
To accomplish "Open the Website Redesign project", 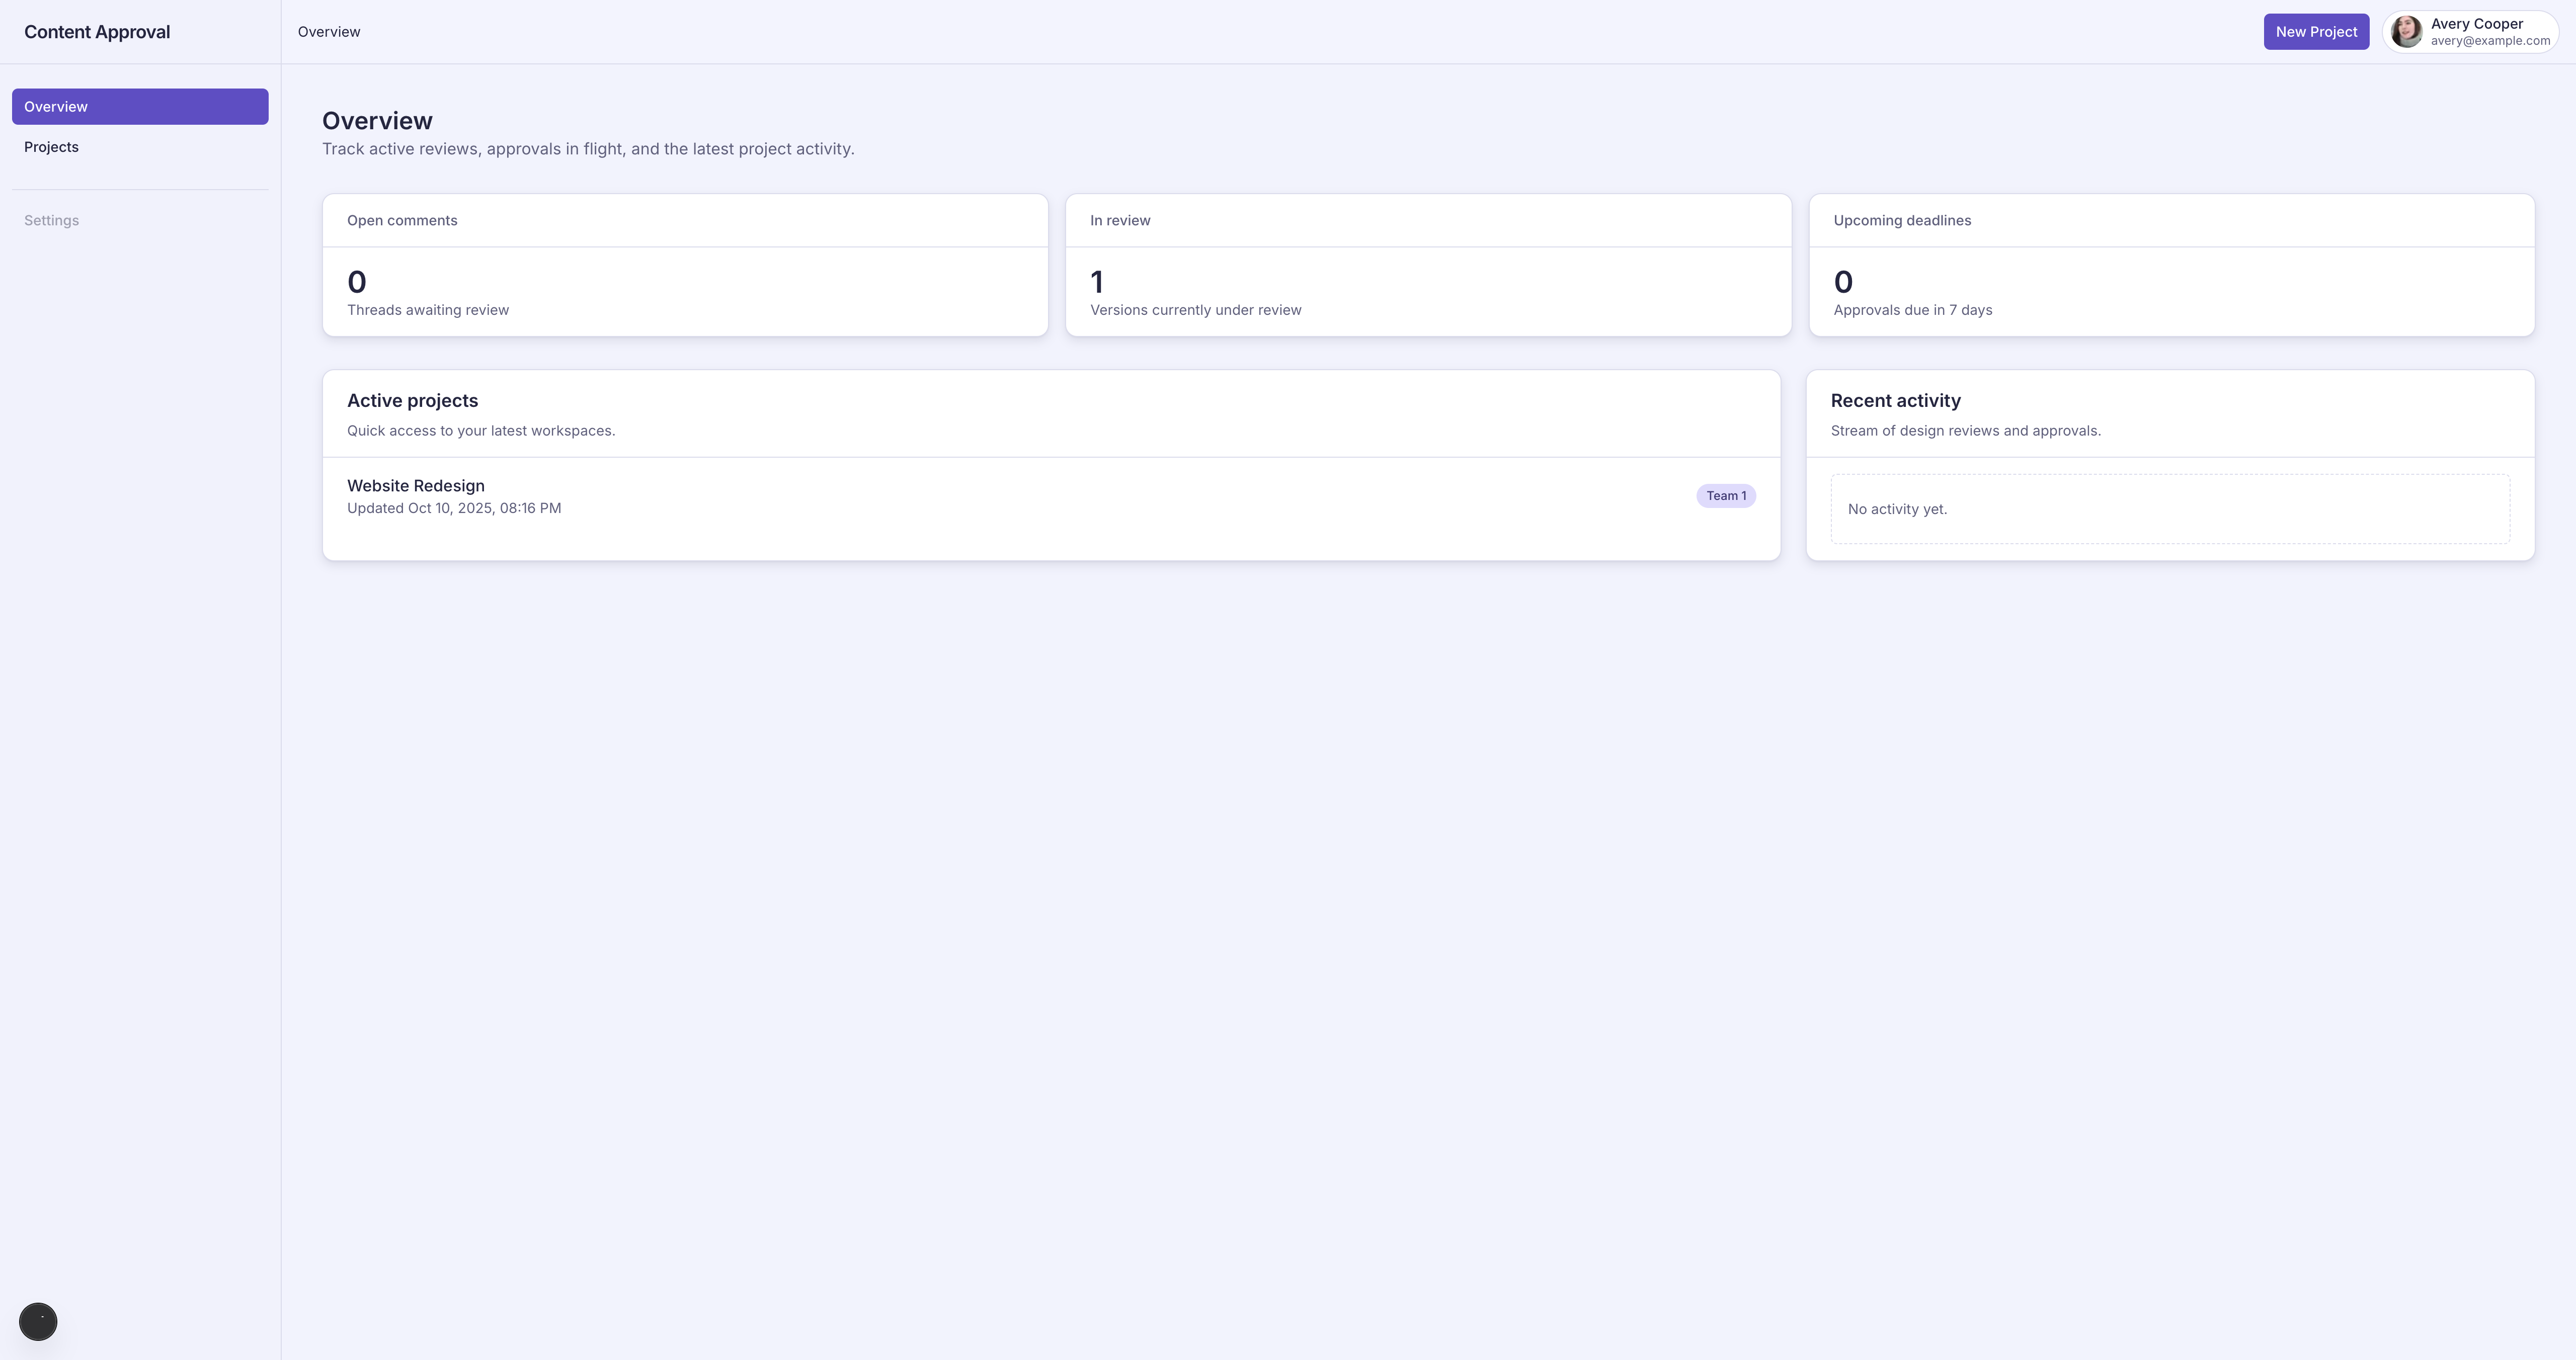I will point(415,486).
